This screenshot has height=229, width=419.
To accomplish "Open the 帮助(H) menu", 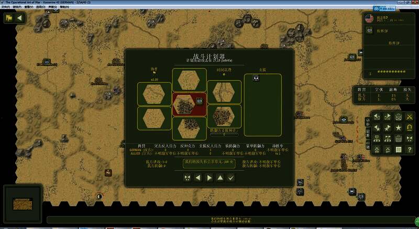I will 64,7.
